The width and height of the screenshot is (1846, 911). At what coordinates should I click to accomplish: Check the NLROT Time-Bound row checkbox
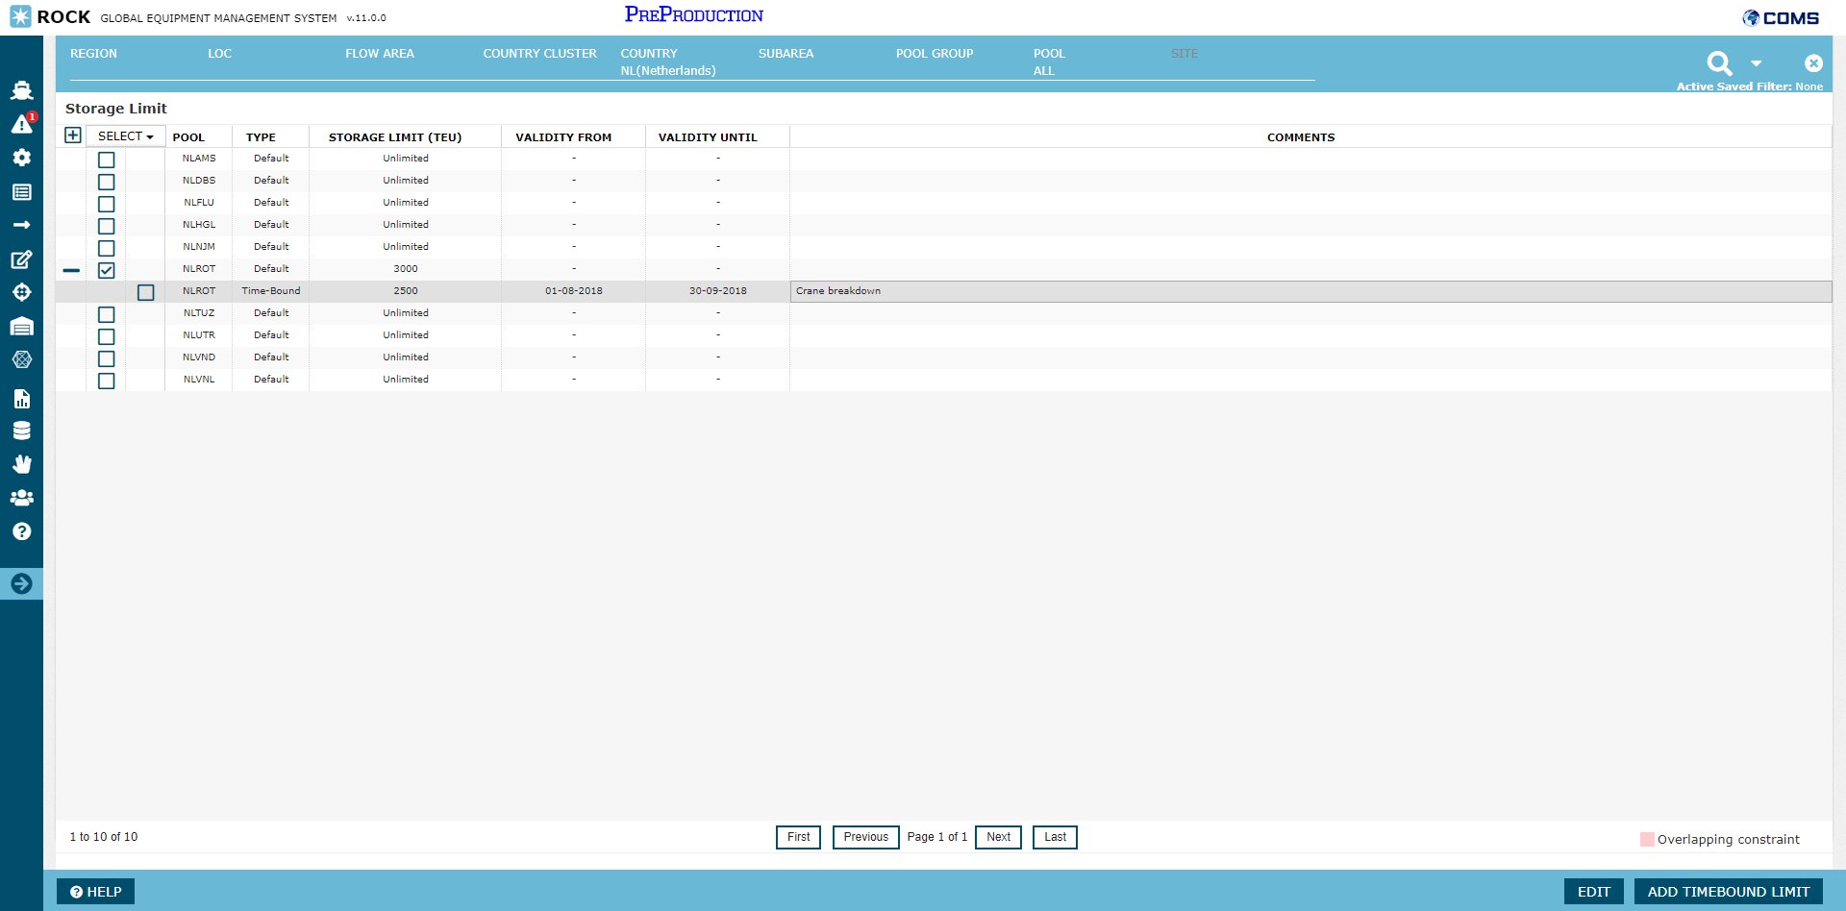tap(145, 292)
